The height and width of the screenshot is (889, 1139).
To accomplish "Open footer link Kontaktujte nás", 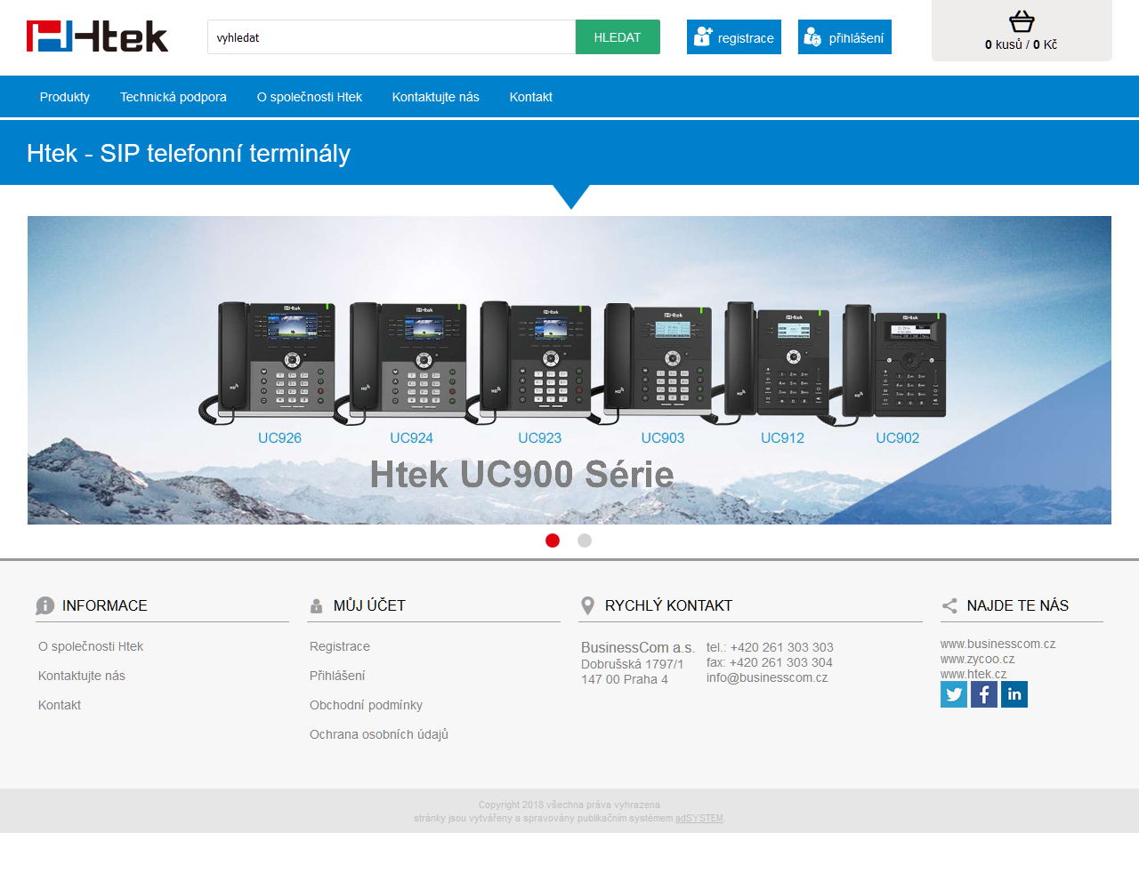I will coord(82,676).
